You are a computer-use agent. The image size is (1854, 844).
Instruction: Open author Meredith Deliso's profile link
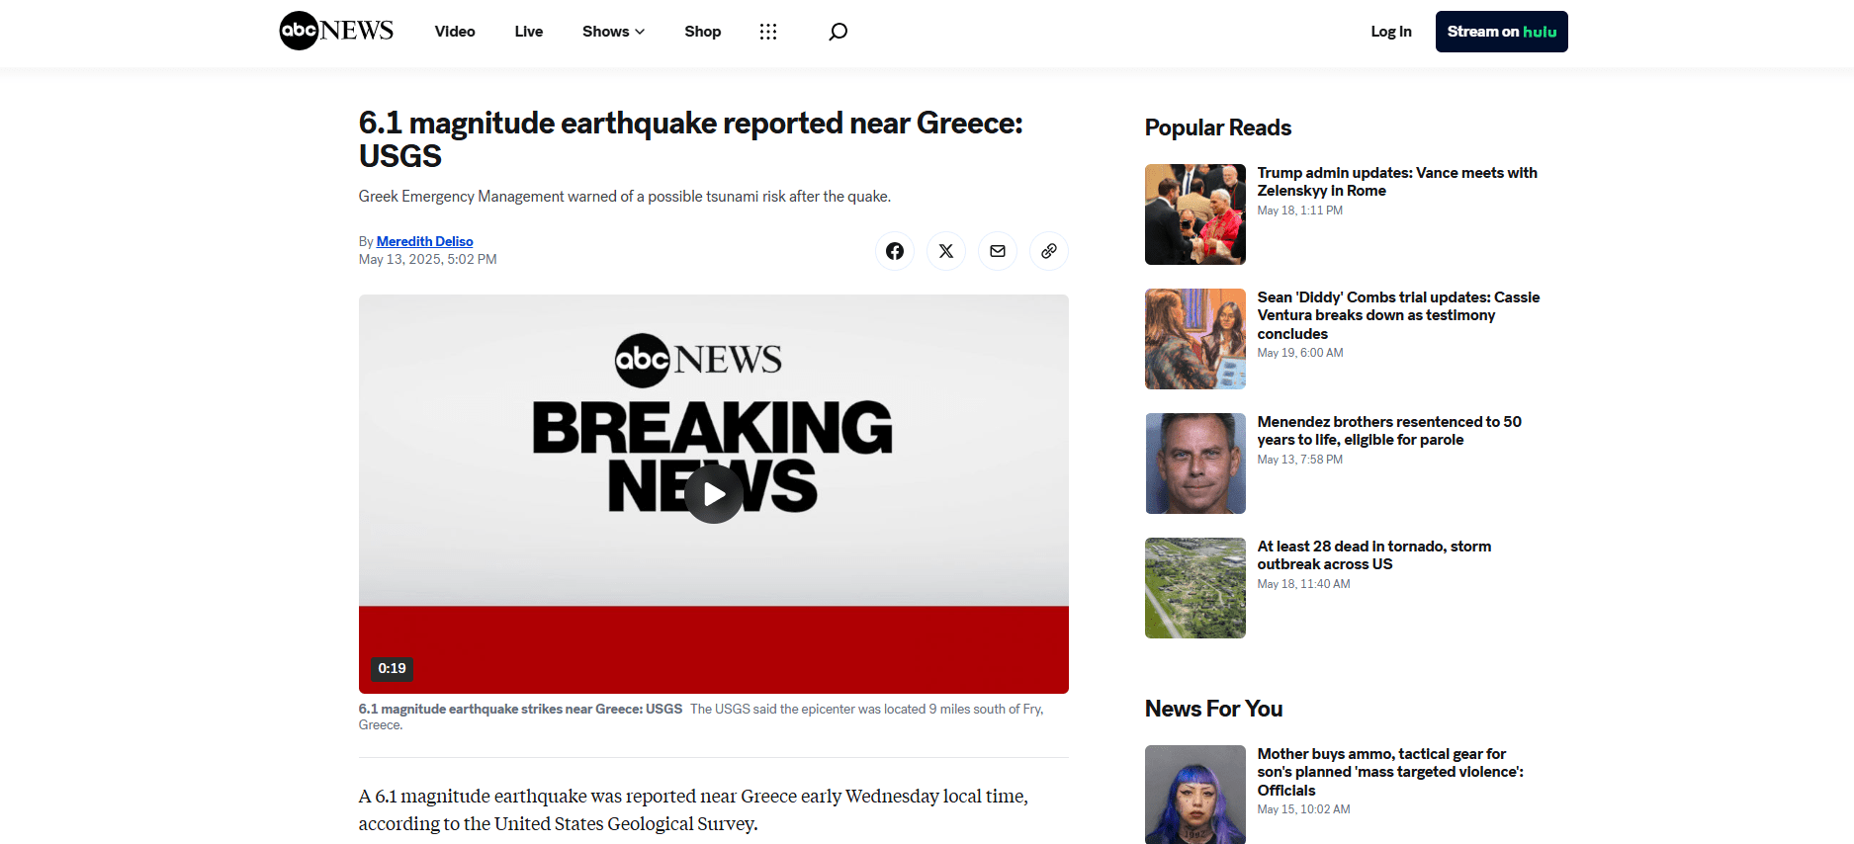tap(424, 241)
